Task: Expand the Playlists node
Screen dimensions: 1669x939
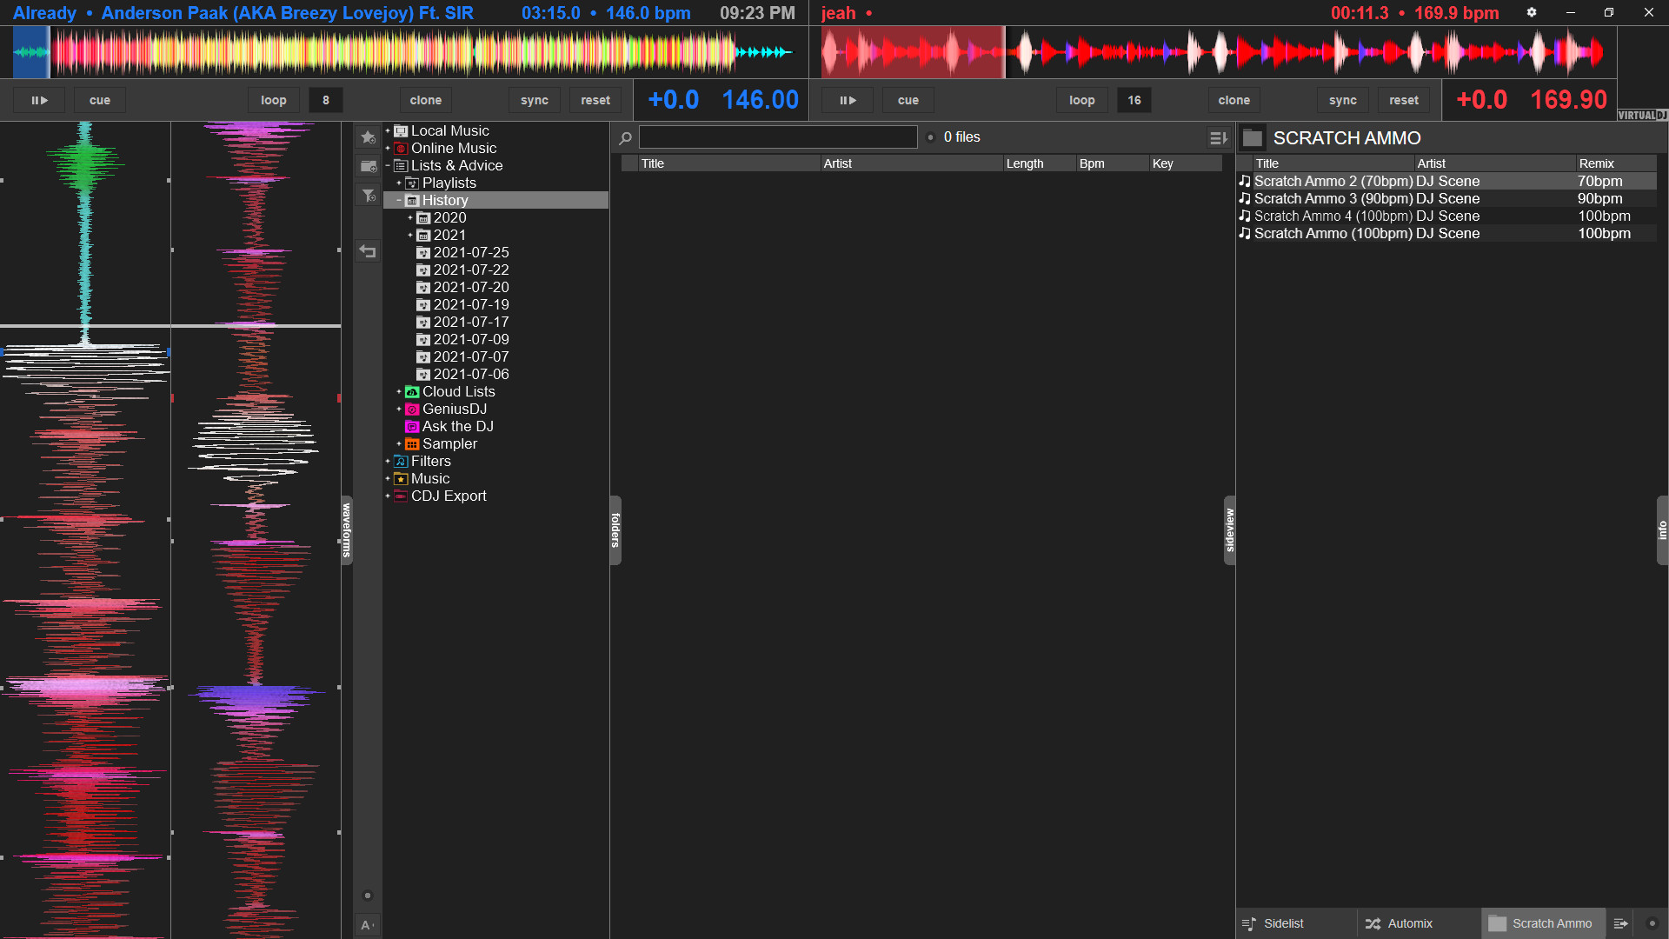Action: tap(399, 183)
